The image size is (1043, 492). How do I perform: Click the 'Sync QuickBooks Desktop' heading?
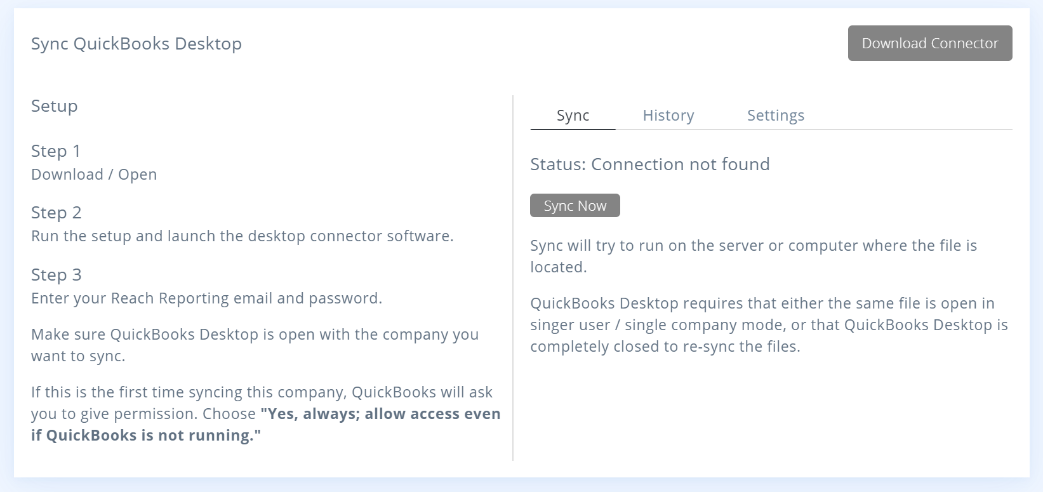[x=136, y=44]
